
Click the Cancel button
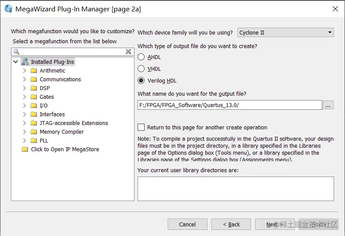187,224
